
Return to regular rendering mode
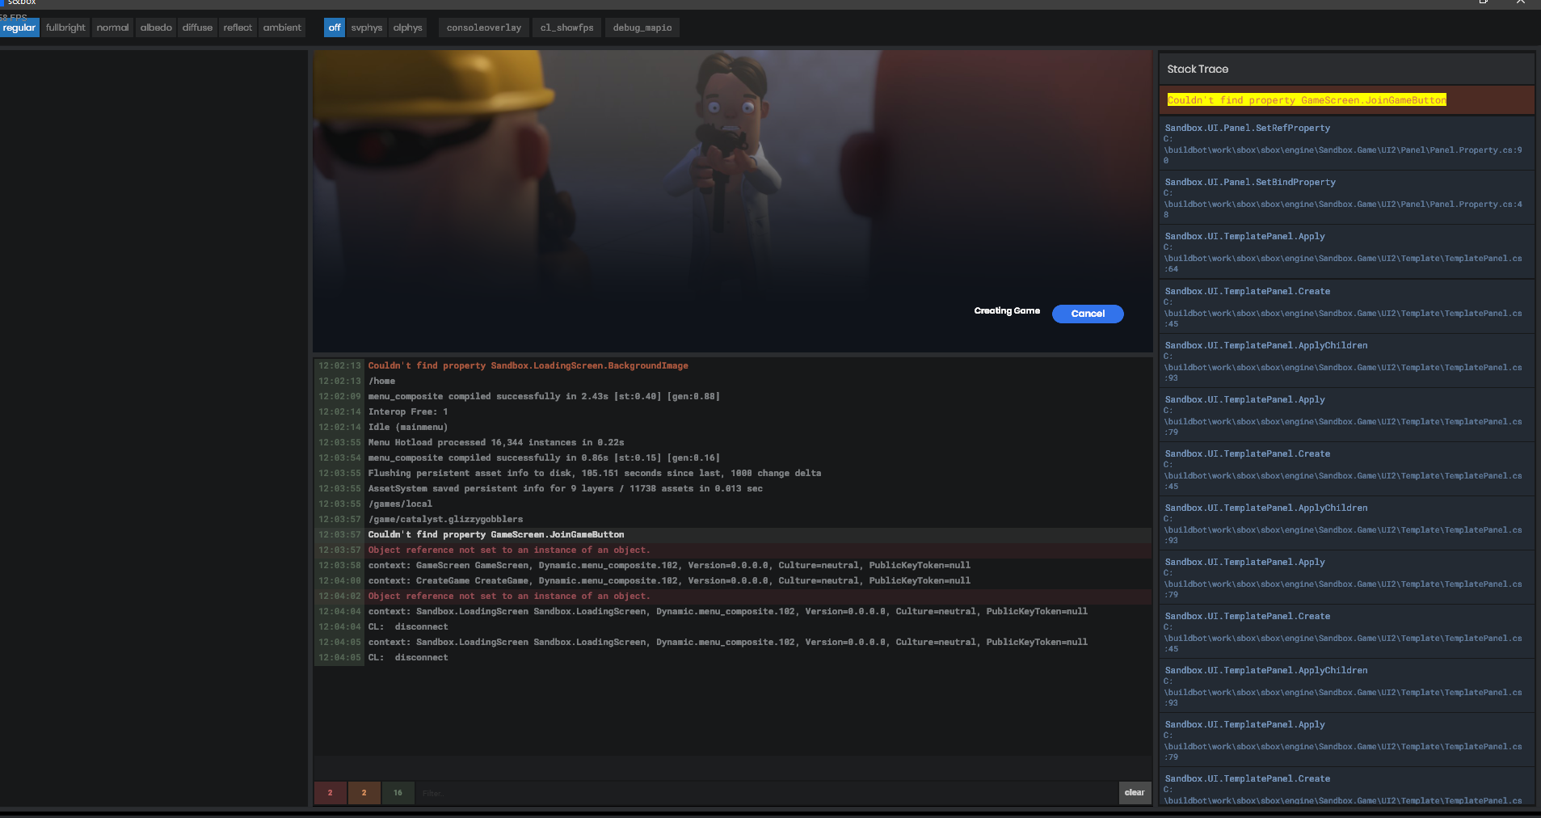[19, 27]
